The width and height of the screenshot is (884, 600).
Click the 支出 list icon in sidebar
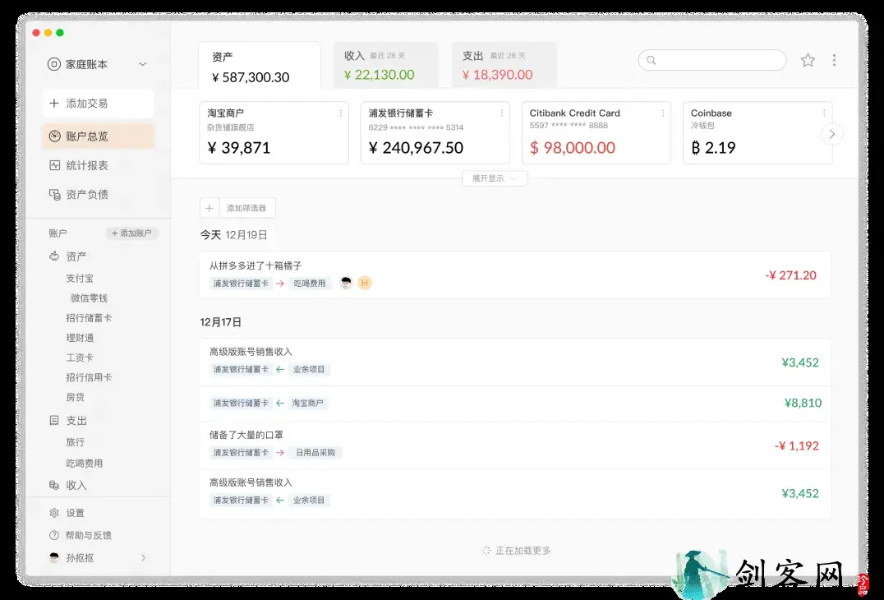(54, 420)
